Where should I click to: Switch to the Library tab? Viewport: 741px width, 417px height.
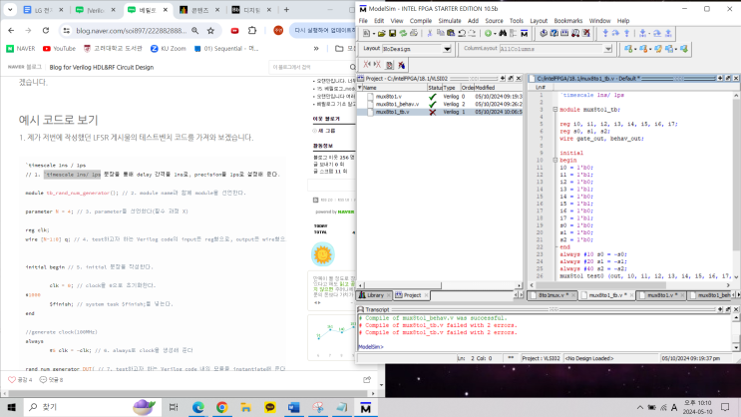(x=375, y=295)
